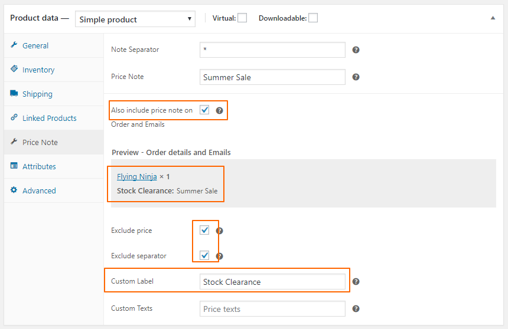The height and width of the screenshot is (329, 508).
Task: Toggle Also include price note checkbox
Action: [x=204, y=110]
